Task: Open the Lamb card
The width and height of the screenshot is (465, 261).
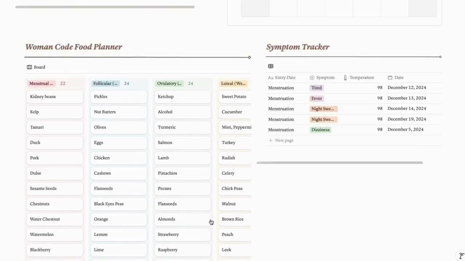Action: [x=183, y=158]
